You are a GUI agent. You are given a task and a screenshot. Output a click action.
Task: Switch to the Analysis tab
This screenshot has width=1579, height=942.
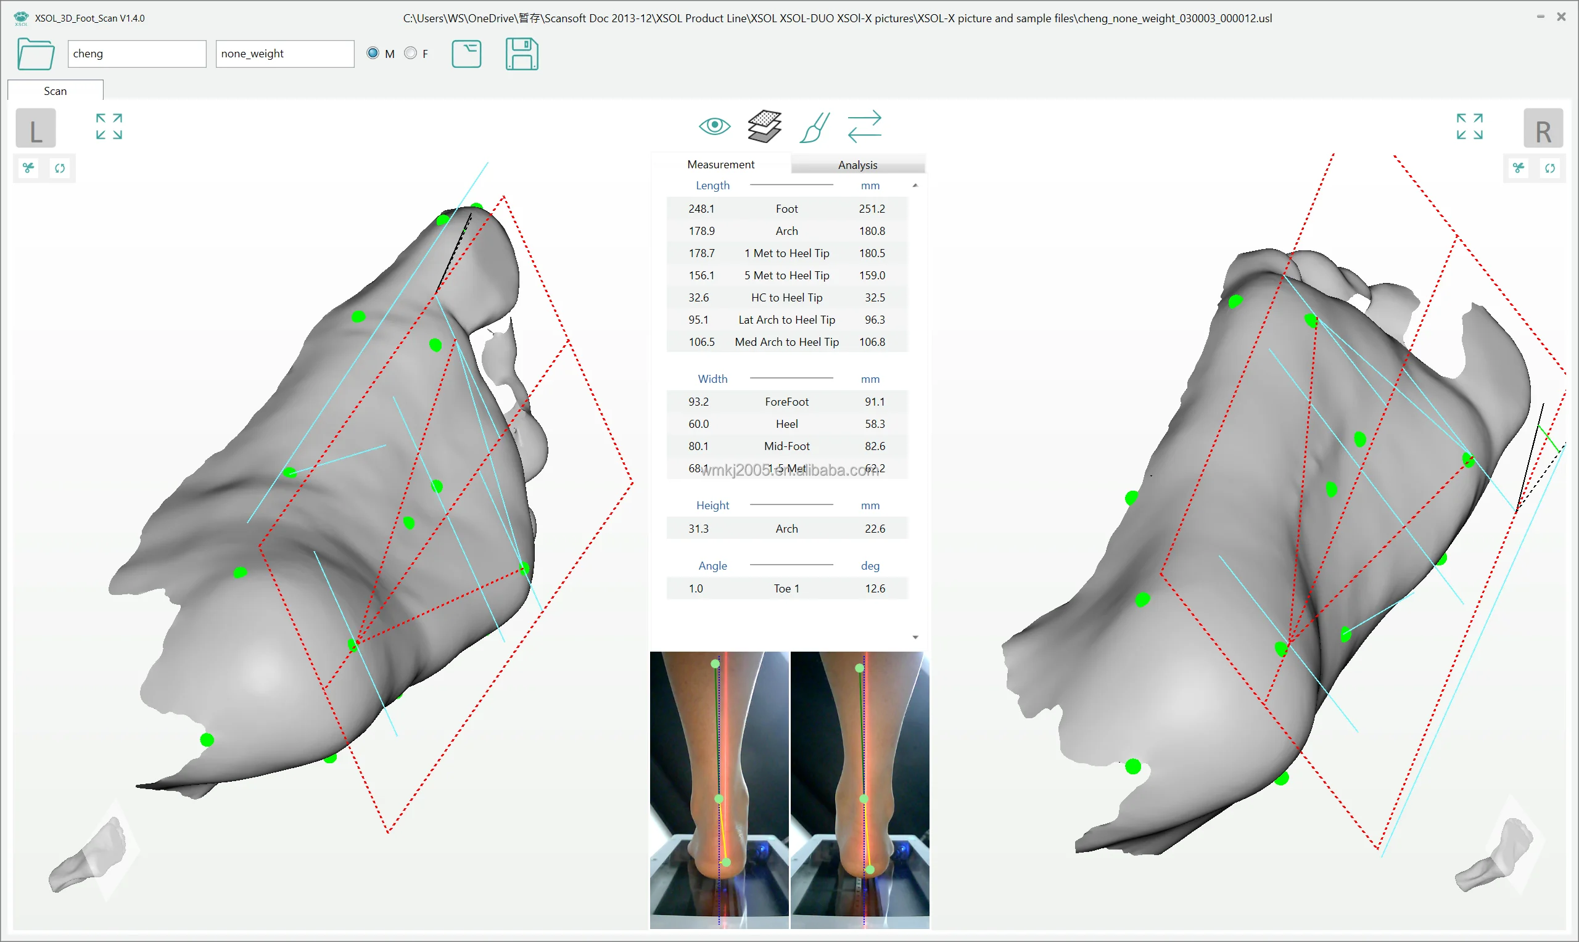(x=858, y=164)
